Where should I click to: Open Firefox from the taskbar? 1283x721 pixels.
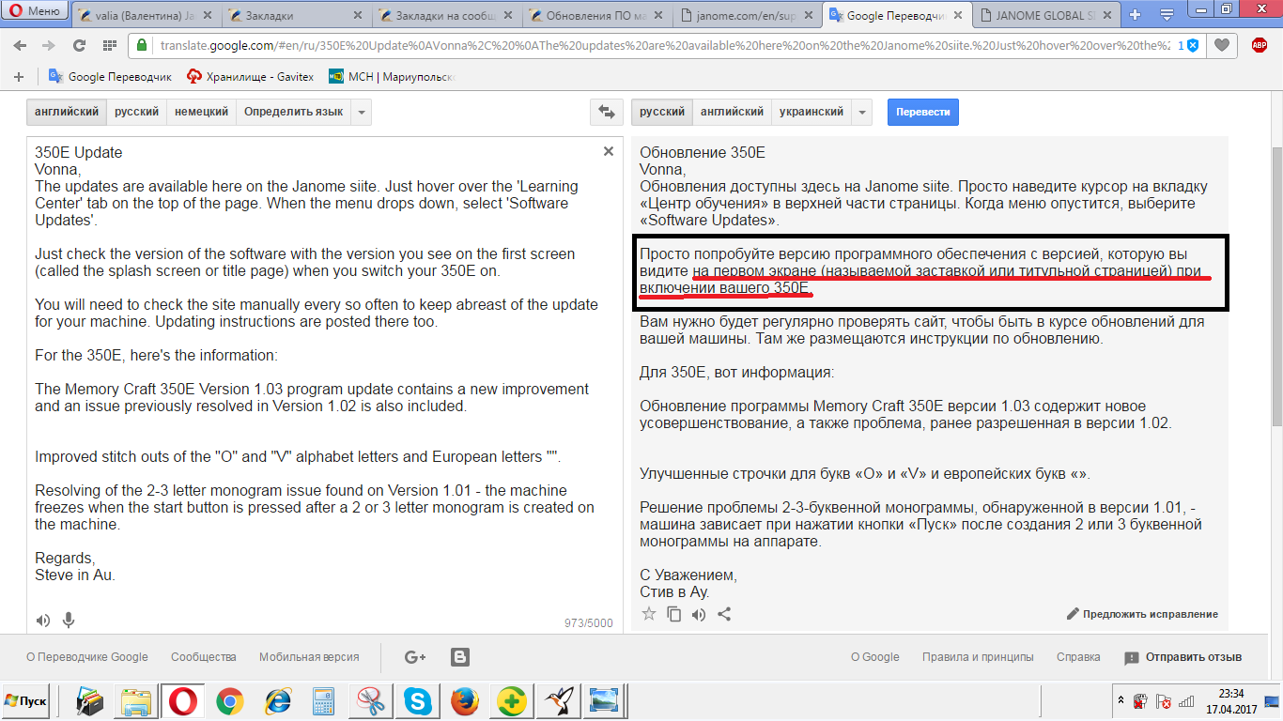tap(463, 701)
